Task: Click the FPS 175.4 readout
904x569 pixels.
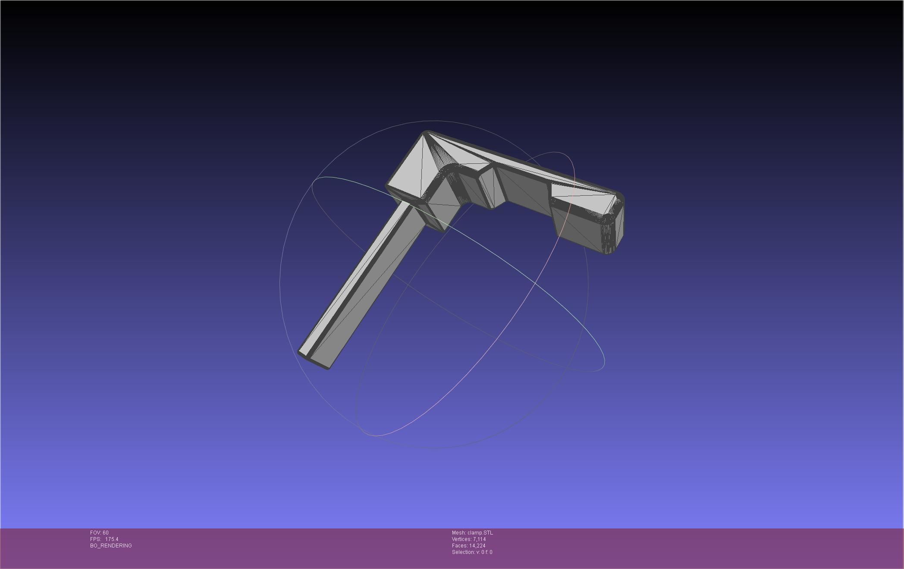Action: click(x=104, y=539)
